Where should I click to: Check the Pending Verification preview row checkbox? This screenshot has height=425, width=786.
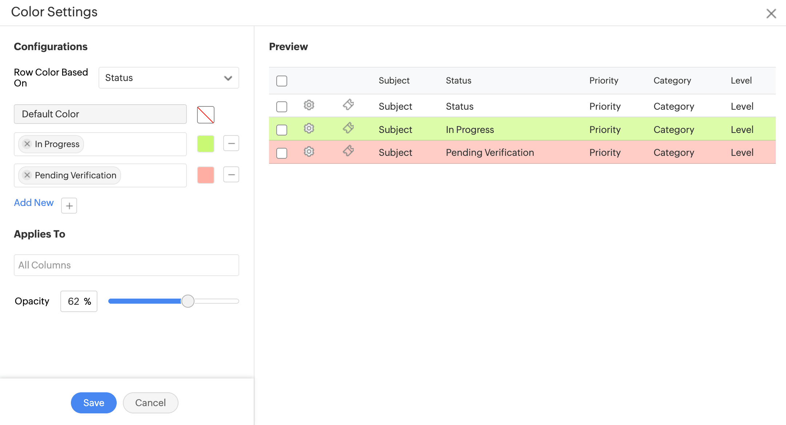pyautogui.click(x=282, y=153)
